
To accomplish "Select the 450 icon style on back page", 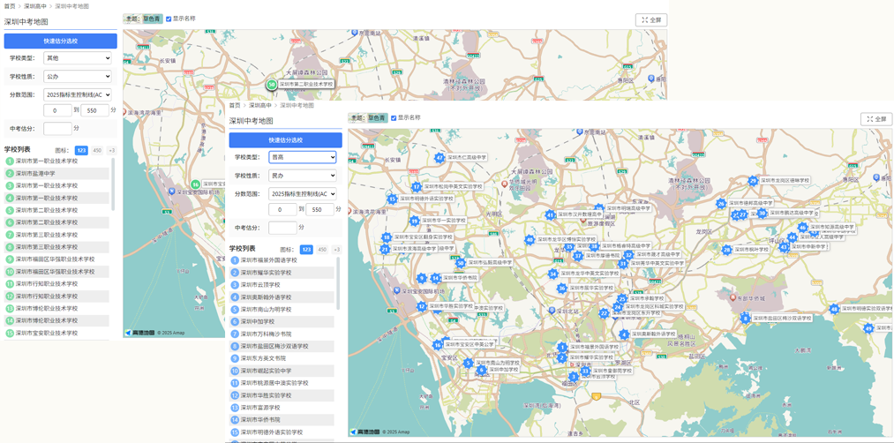I will [97, 151].
